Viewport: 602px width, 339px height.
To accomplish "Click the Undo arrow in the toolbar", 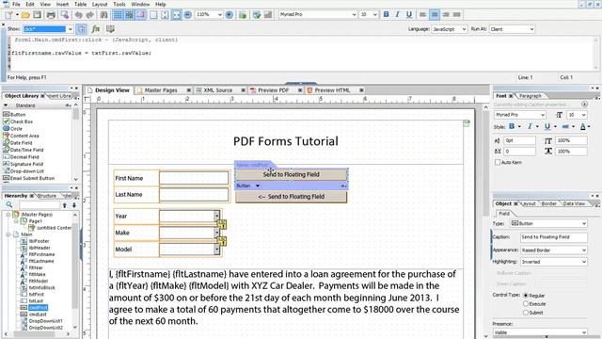I will (79, 15).
